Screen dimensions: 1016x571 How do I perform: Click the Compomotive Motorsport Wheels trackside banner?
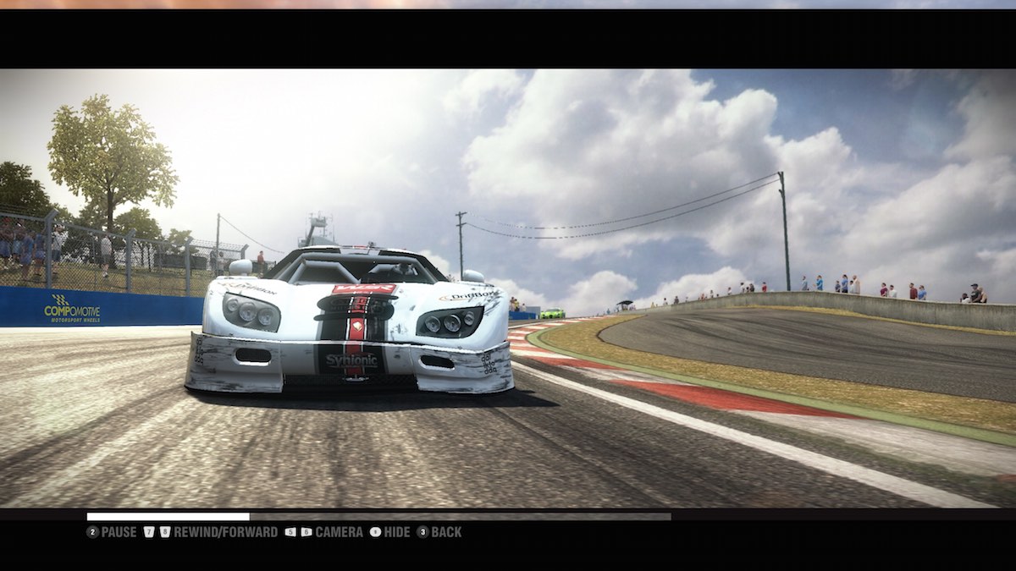pos(72,309)
